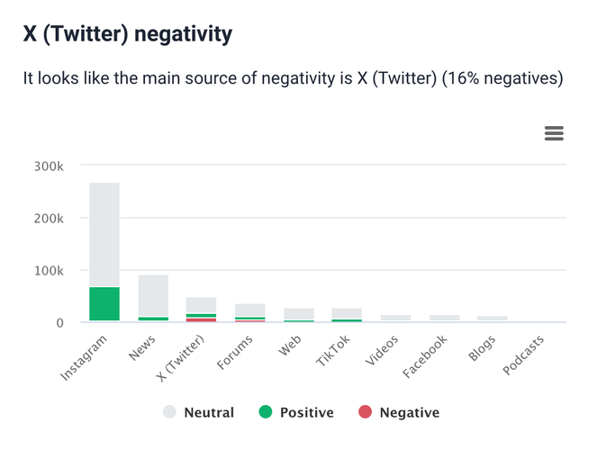Click the Web neutral bar
The width and height of the screenshot is (598, 450).
(x=299, y=313)
